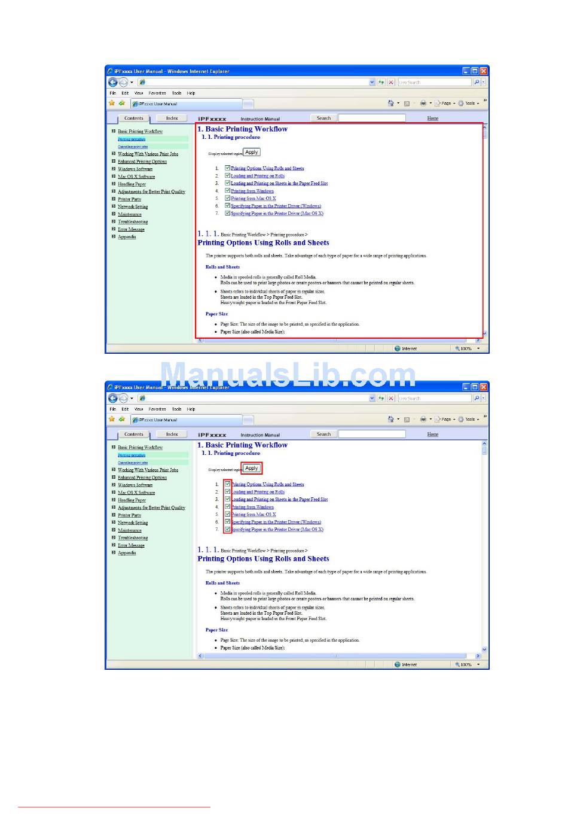Switch to the Index tab in the upper window
Screen dimensions: 568x814
(172, 119)
